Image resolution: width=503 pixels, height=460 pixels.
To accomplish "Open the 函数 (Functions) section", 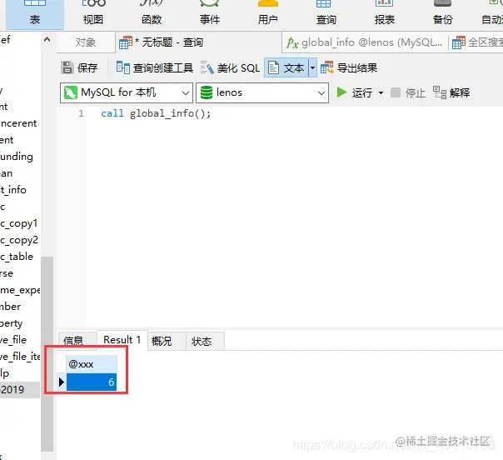I will pos(152,14).
